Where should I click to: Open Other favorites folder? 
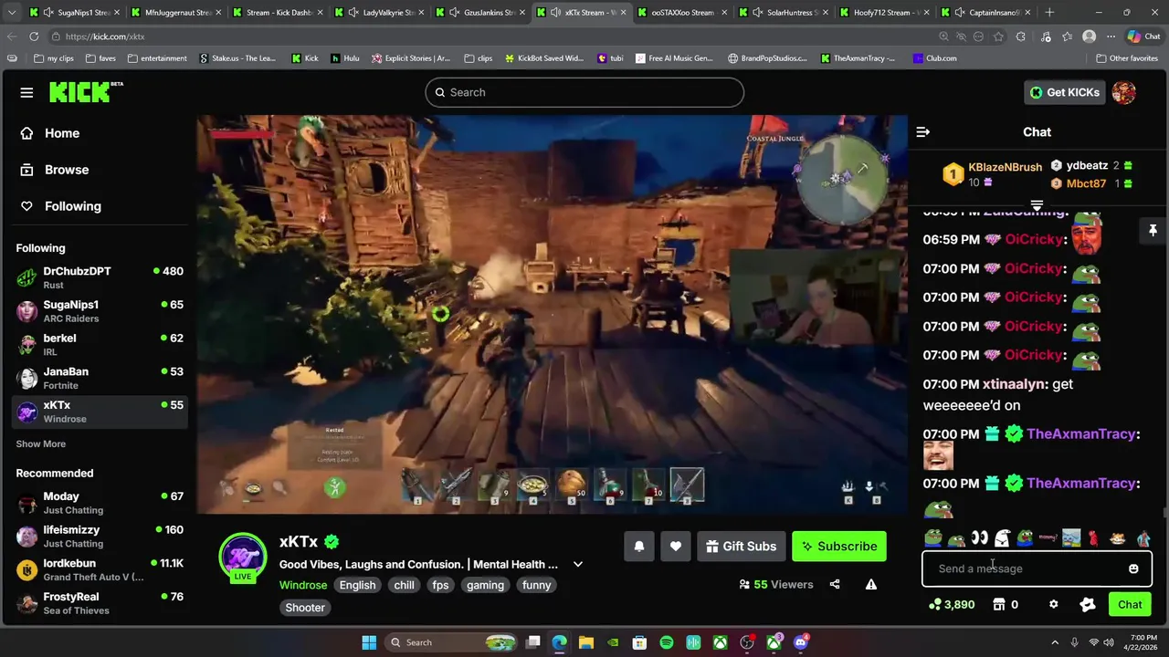click(1127, 58)
